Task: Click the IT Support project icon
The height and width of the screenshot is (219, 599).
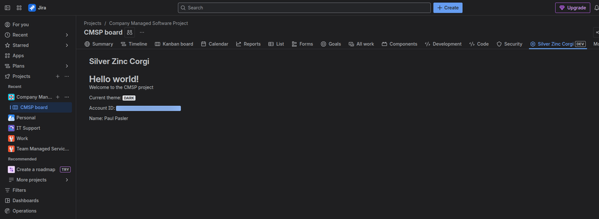Action: (11, 128)
